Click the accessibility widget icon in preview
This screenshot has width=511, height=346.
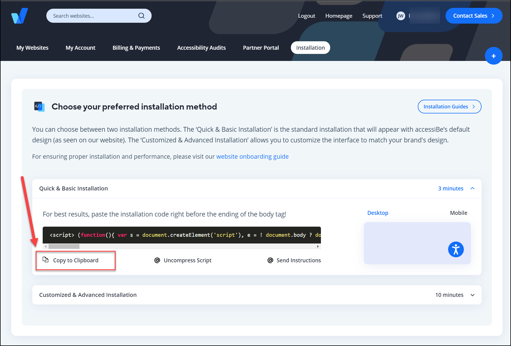456,249
